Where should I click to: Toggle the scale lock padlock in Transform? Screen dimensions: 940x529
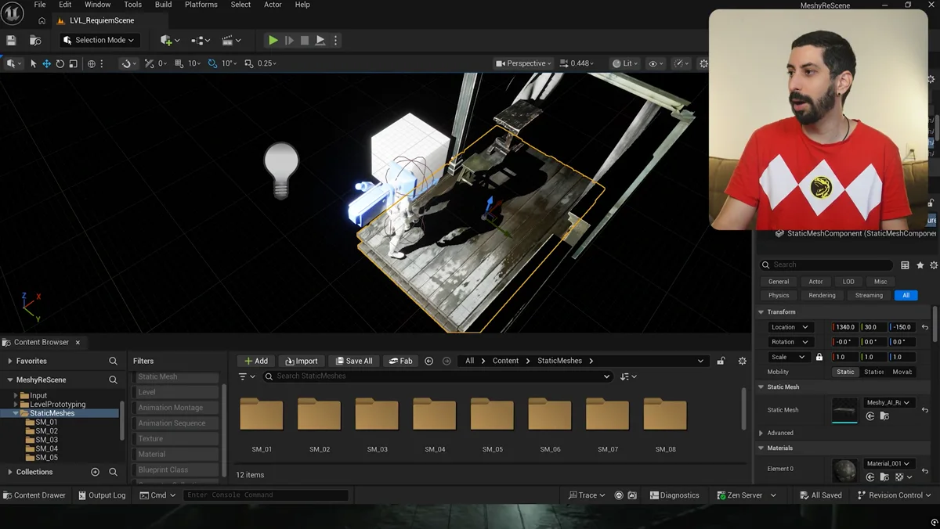point(819,356)
